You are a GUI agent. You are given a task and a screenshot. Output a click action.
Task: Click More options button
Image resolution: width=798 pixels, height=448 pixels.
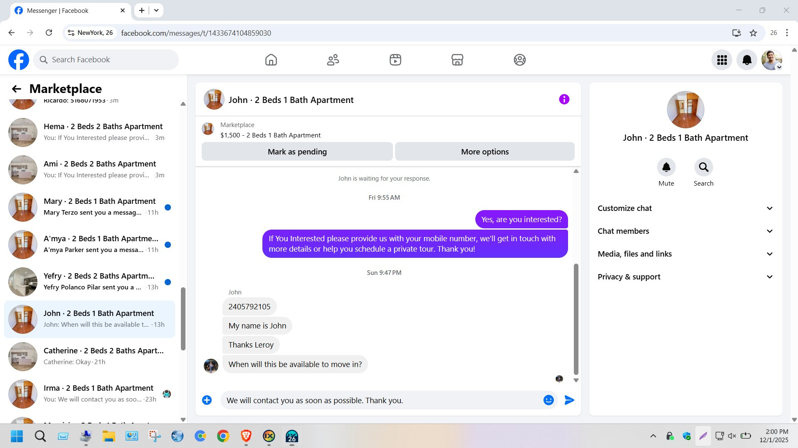485,152
